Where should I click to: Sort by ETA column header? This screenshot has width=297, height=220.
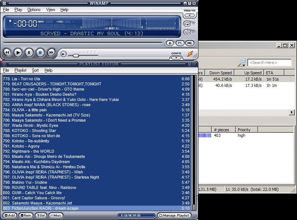(x=274, y=73)
